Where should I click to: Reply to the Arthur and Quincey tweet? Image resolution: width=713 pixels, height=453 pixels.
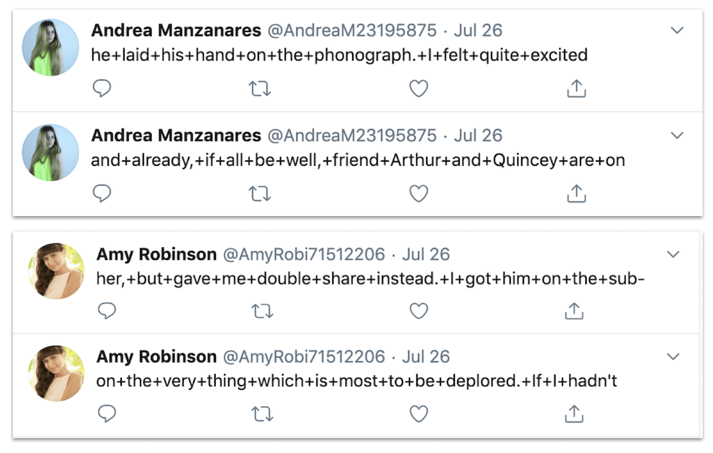(102, 193)
